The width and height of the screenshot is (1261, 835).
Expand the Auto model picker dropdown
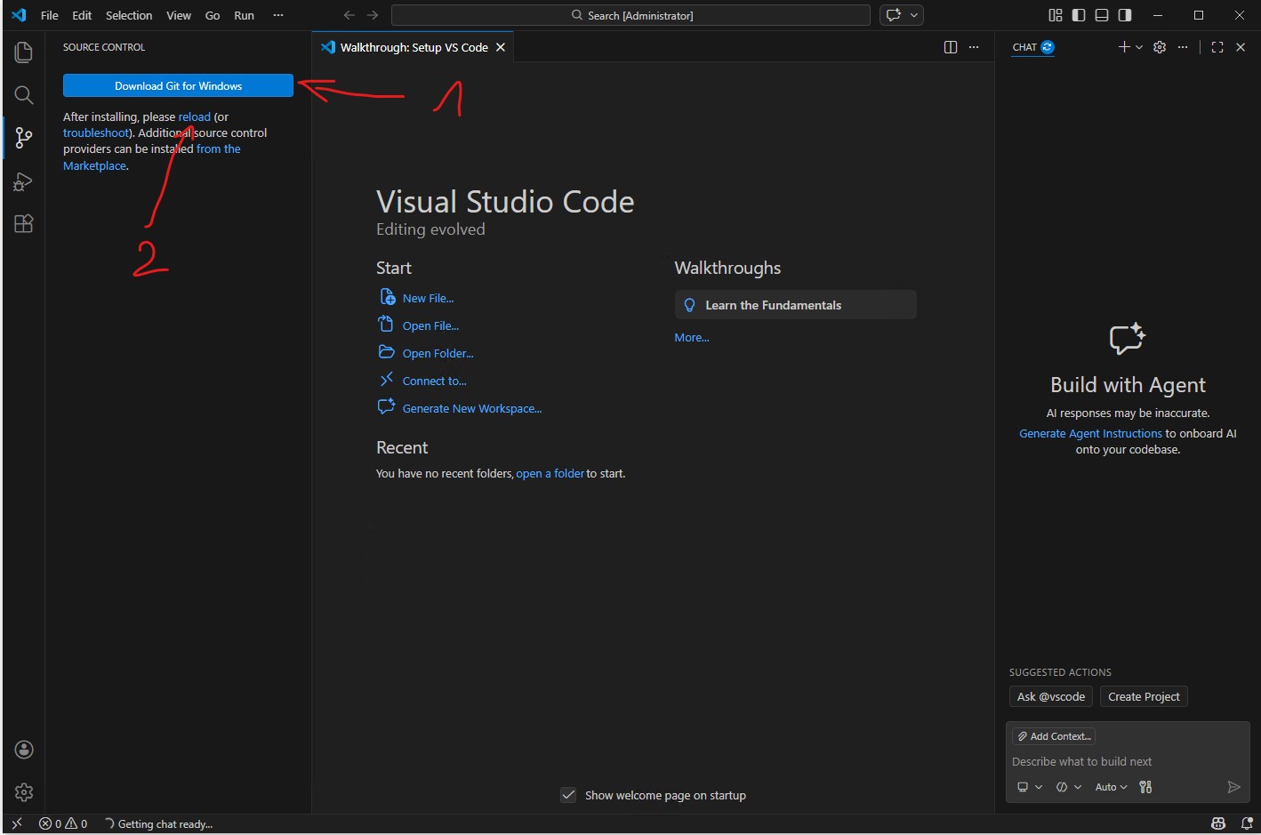[x=1111, y=787]
